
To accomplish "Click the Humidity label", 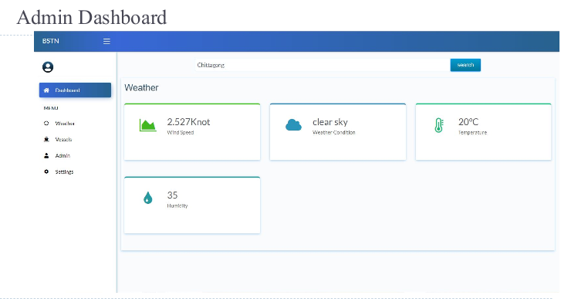I will (177, 206).
